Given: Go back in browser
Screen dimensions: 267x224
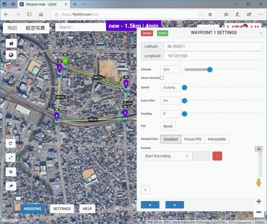Looking at the screenshot, I should (x=6, y=14).
